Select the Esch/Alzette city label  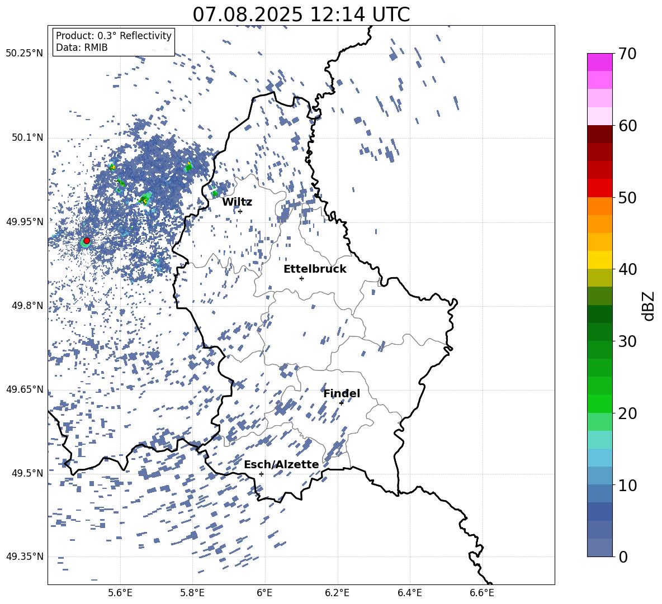tap(281, 464)
